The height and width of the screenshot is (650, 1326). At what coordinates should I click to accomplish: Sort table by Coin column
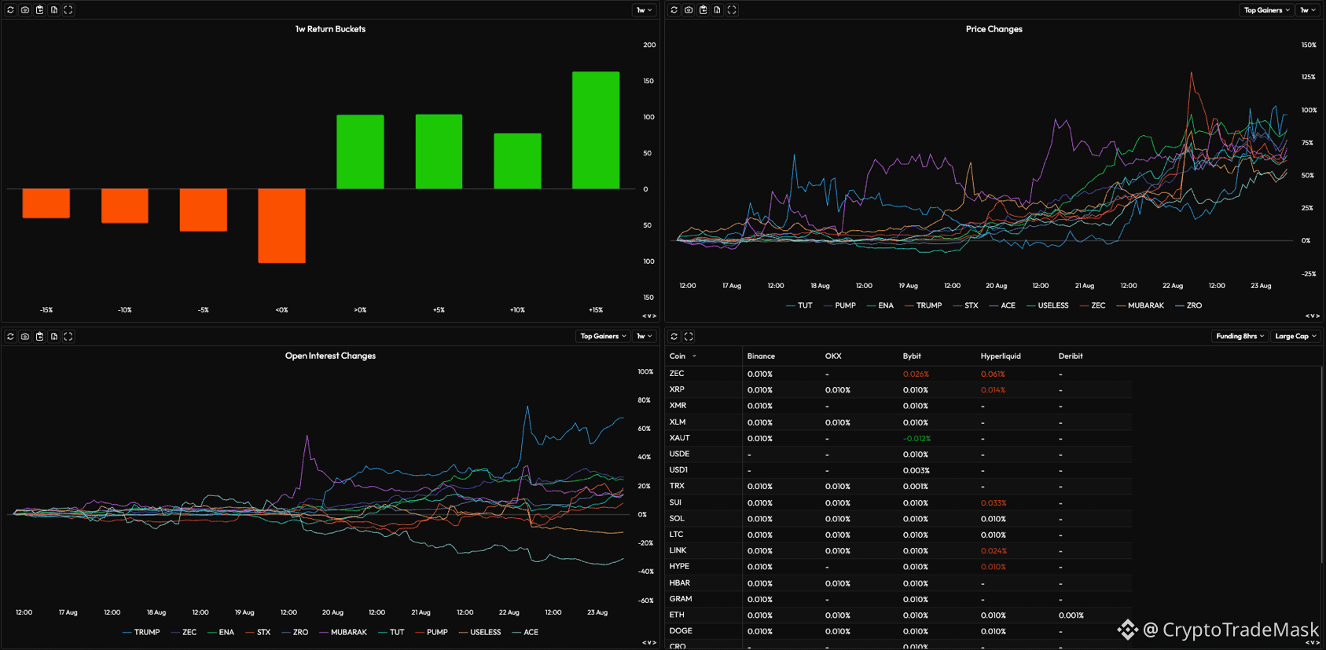[682, 356]
